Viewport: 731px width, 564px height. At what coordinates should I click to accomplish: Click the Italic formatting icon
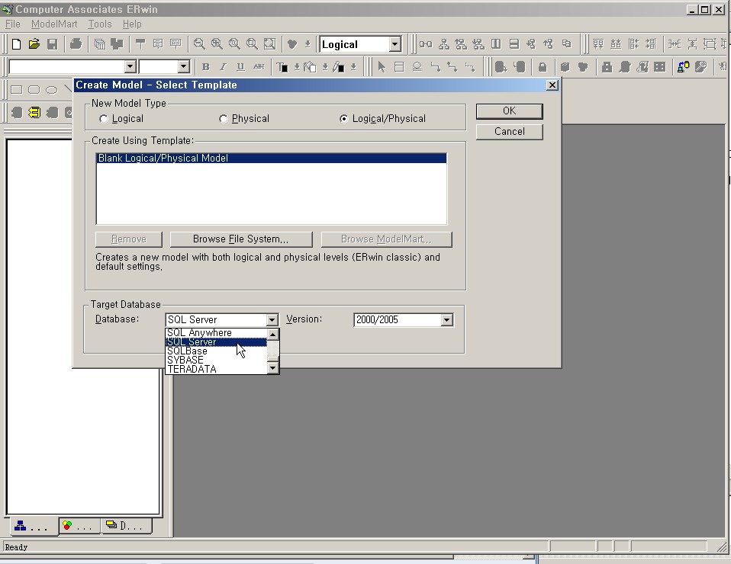coord(223,67)
